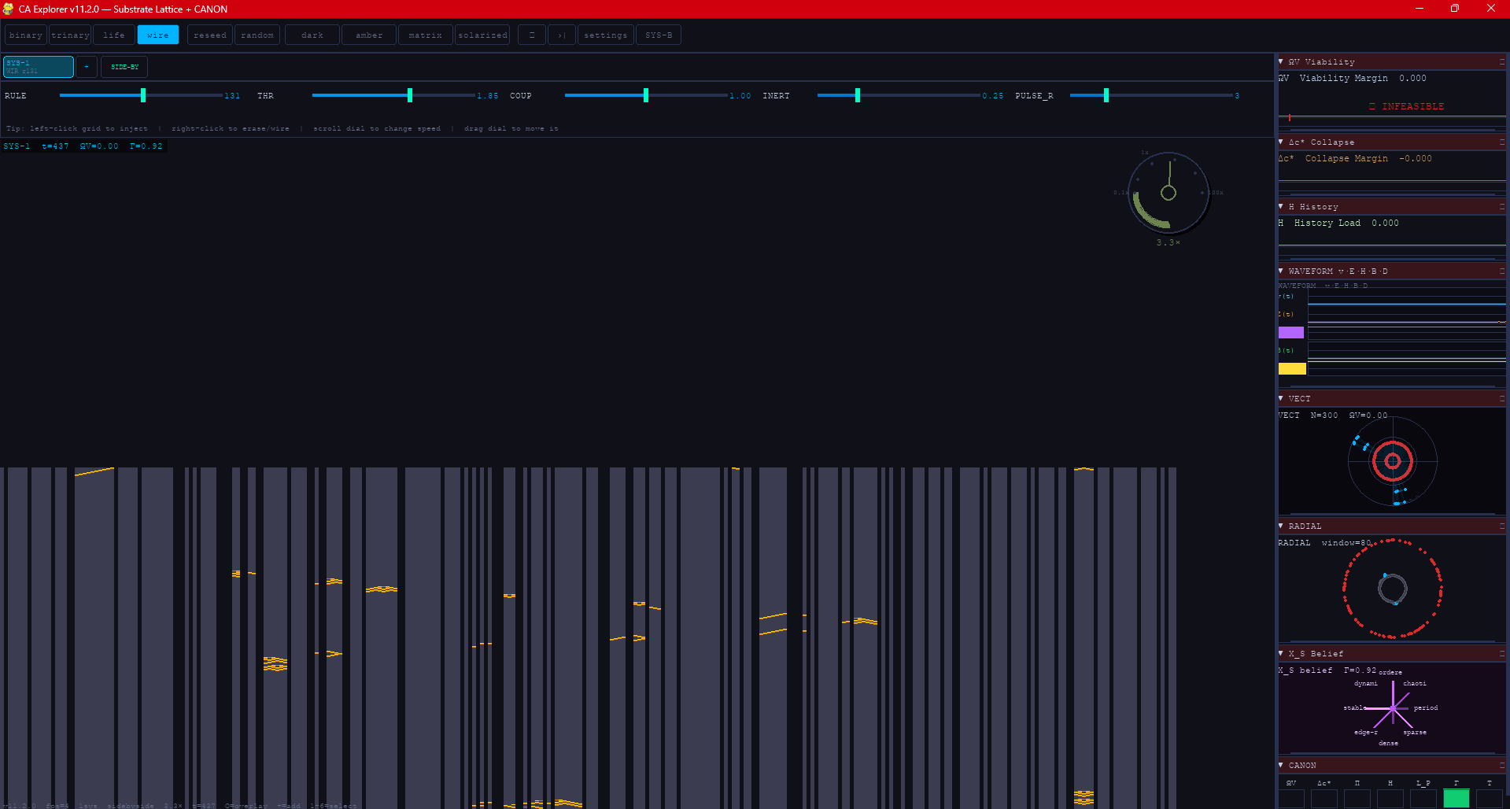This screenshot has width=1510, height=809.
Task: Collapse the ΩV Viability panel
Action: (x=1281, y=61)
